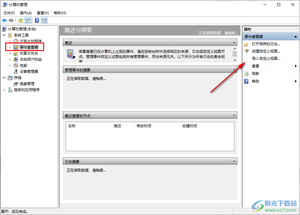Expand the 服务和应用程序 tree node
Image resolution: width=300 pixels, height=215 pixels.
(4, 90)
